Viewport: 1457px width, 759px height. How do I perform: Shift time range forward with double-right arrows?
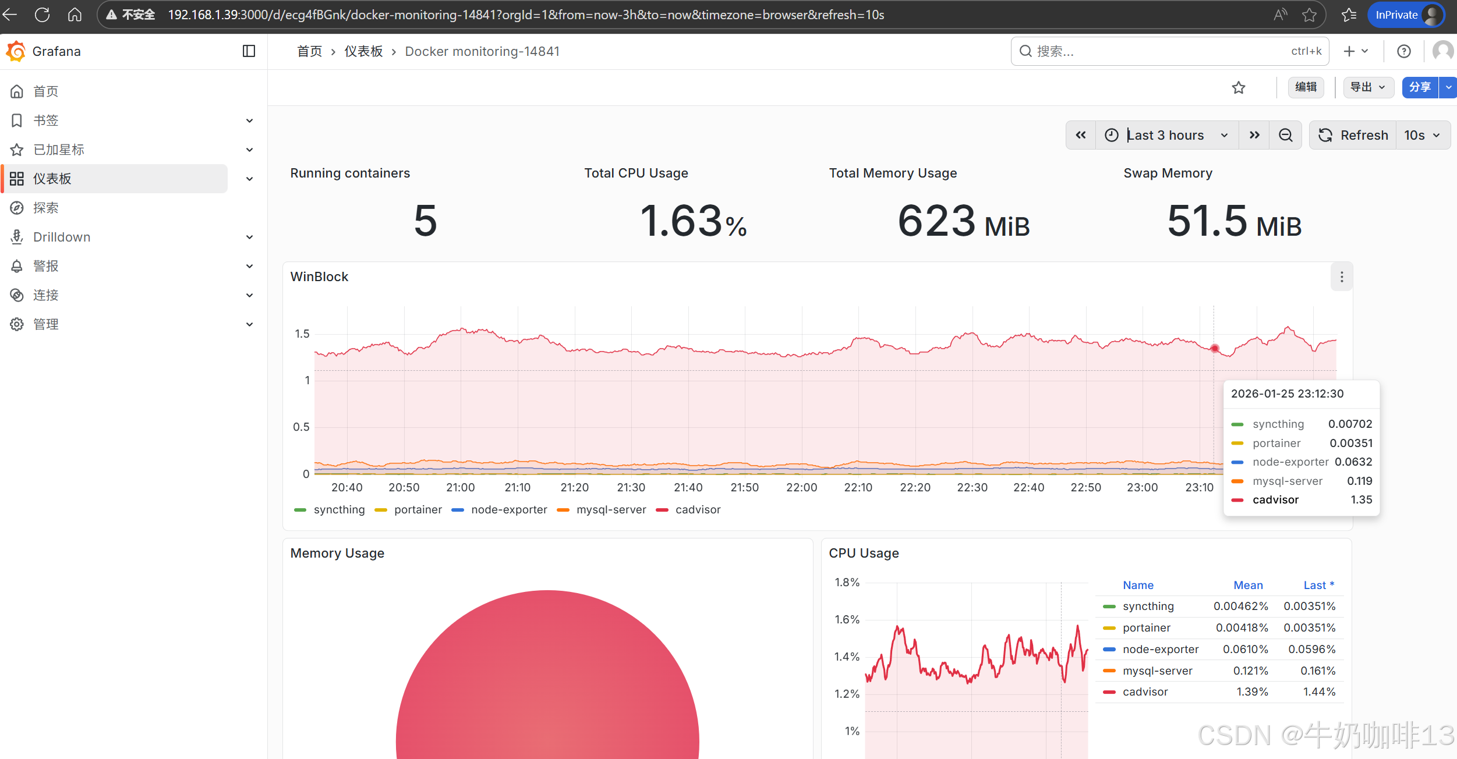pos(1254,135)
